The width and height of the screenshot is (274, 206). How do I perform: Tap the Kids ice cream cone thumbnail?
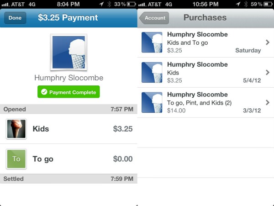coord(16,129)
